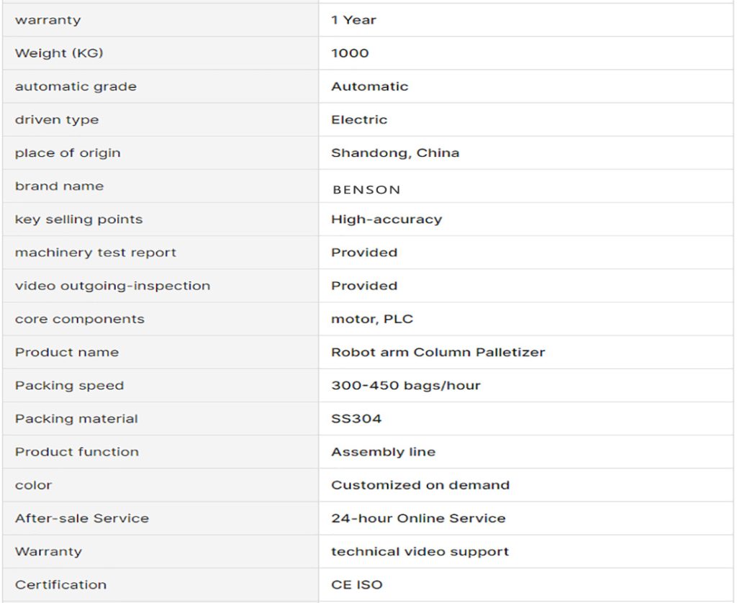
Task: Select the "place of origin" label
Action: 68,153
